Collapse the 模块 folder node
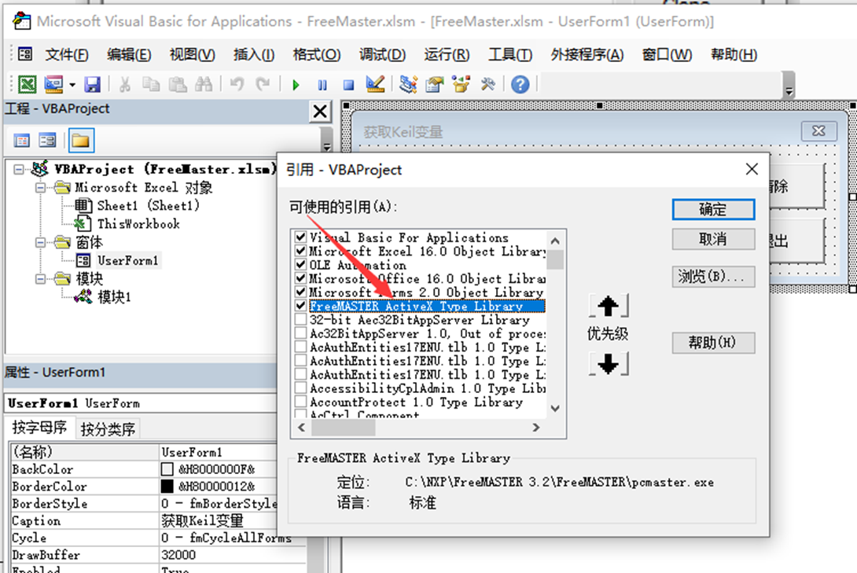The image size is (857, 573). 40,278
